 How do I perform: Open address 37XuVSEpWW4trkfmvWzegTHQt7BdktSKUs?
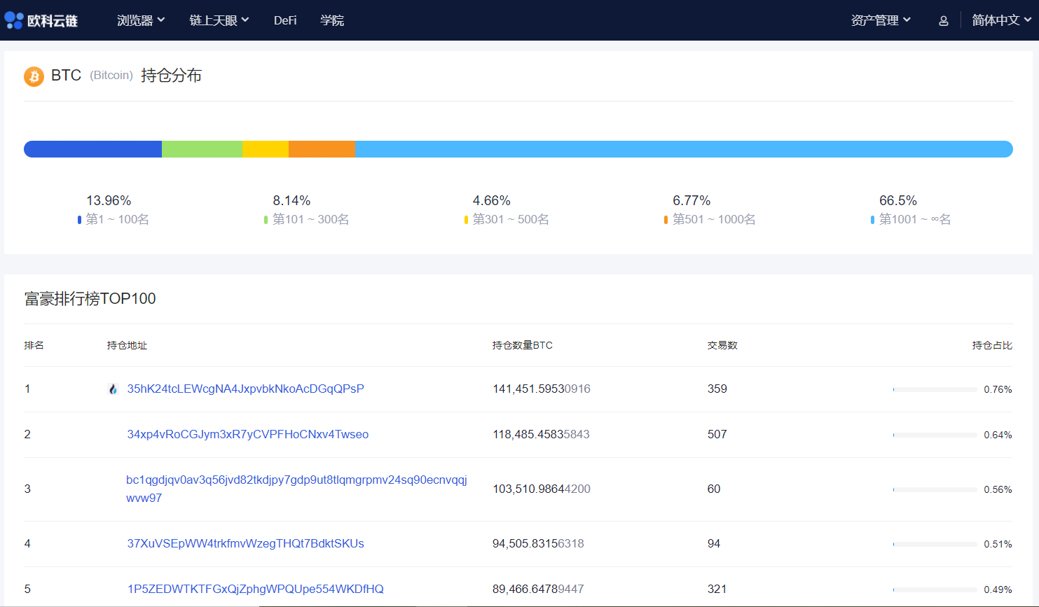click(x=245, y=543)
